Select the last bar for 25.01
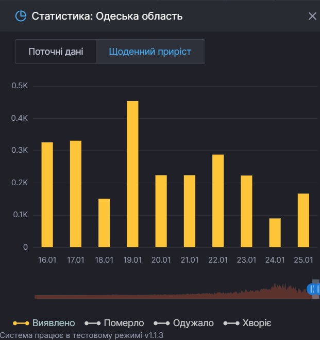320x340 pixels. pyautogui.click(x=303, y=220)
